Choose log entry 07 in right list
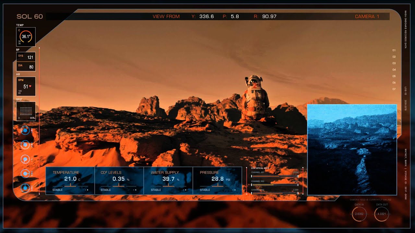The height and width of the screenshot is (233, 415). 394,89
